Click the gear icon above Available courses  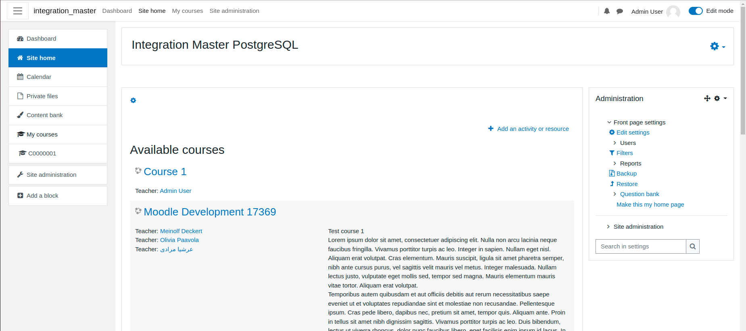click(x=133, y=100)
